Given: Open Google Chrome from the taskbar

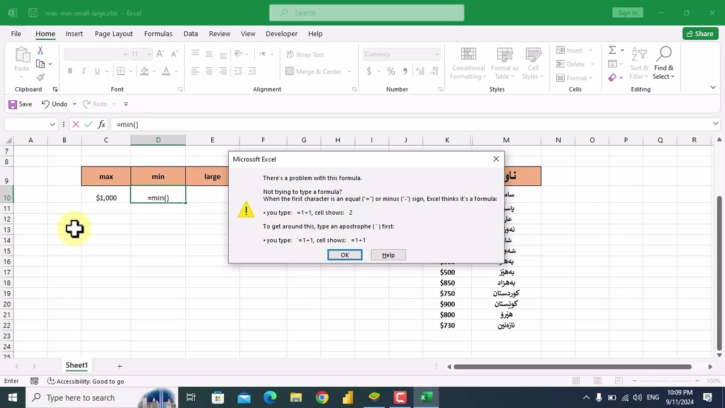Looking at the screenshot, I should (322, 398).
